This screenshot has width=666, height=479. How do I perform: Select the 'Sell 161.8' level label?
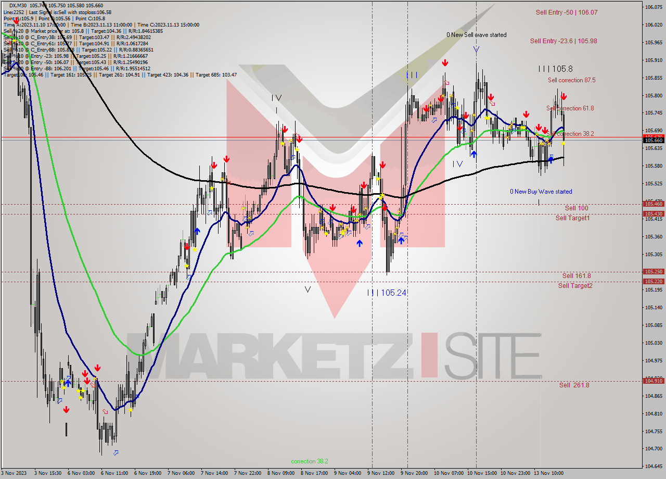coord(576,275)
